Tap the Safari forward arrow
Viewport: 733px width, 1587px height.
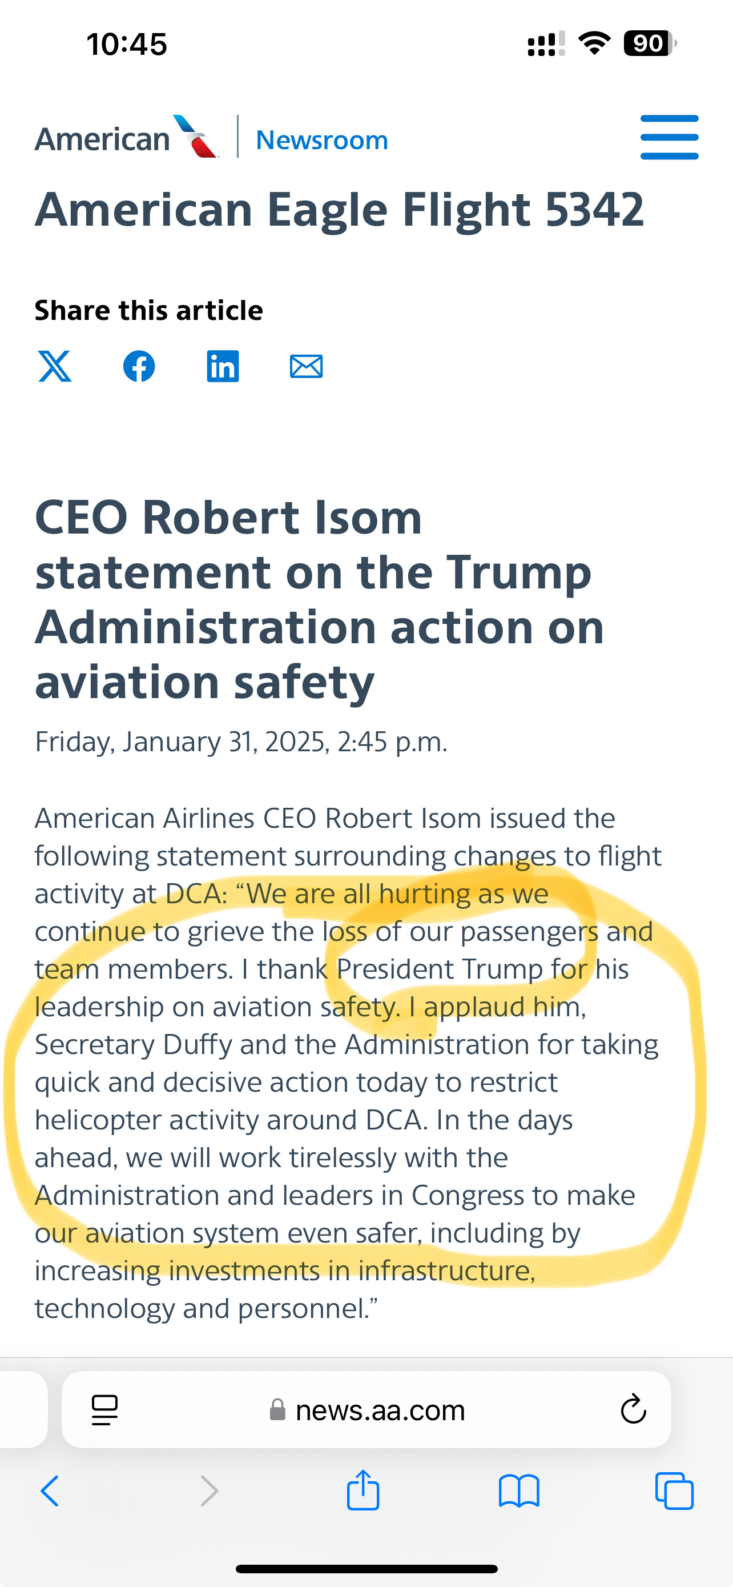click(210, 1492)
